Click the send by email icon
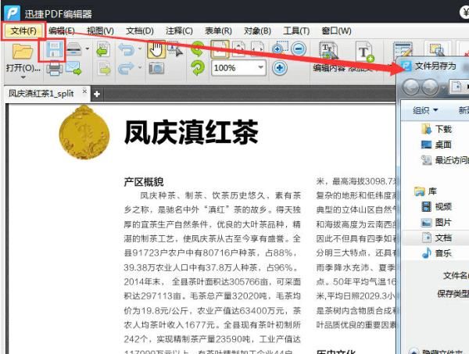Screen dimensions: 469x354 [x=73, y=68]
